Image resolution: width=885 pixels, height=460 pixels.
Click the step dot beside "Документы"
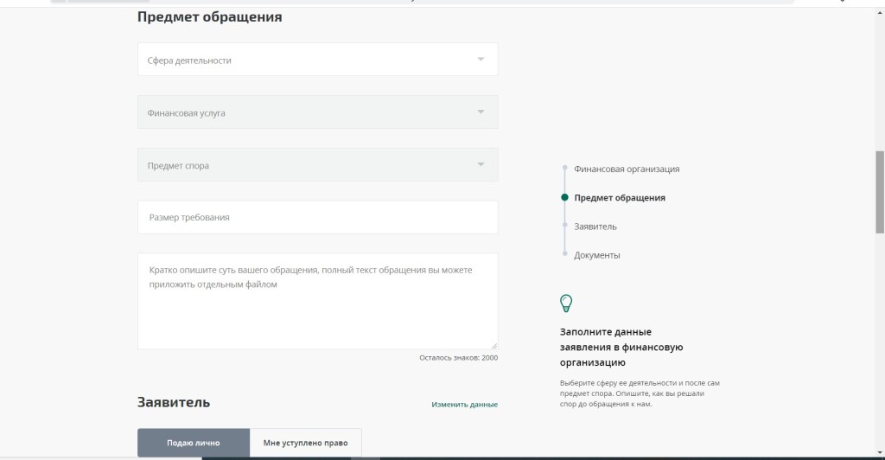coord(564,255)
